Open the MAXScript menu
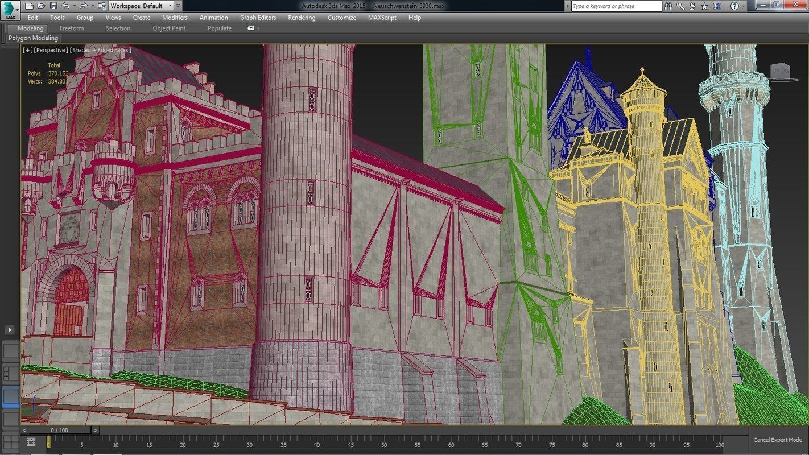809x455 pixels. click(382, 18)
